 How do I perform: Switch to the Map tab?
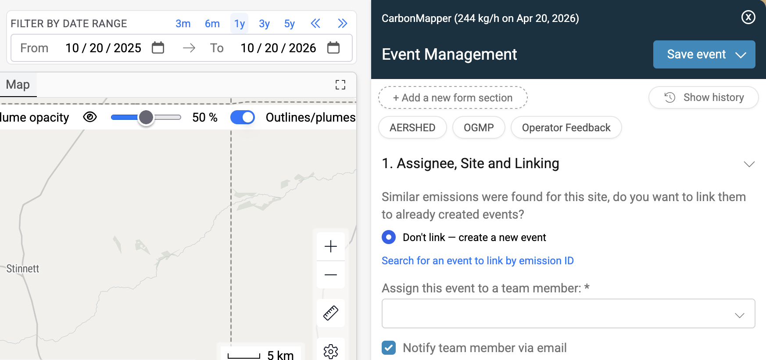pyautogui.click(x=18, y=84)
